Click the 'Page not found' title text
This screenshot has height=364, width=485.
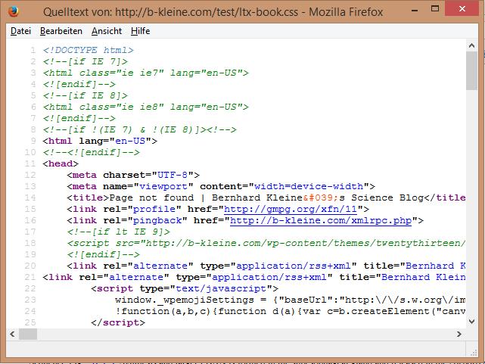coord(151,198)
